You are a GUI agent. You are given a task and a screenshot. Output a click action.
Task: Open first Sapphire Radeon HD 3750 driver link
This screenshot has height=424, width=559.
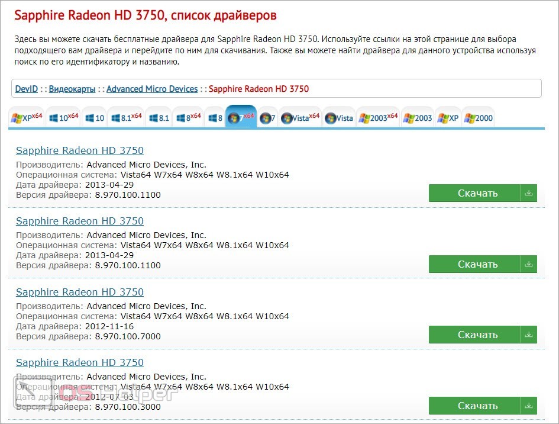(x=80, y=150)
